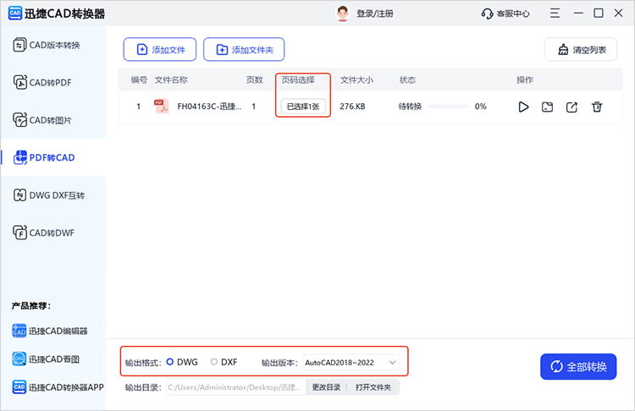
Task: Expand the AutoCAD output version dropdown
Action: tap(351, 362)
